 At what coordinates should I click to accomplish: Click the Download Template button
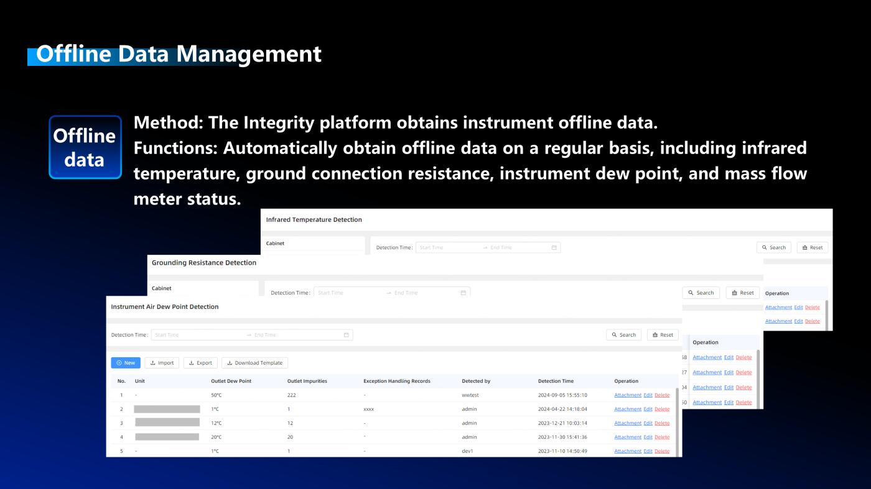click(254, 363)
